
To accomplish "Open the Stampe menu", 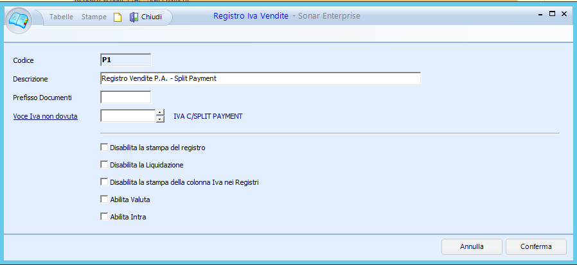I will [x=94, y=17].
